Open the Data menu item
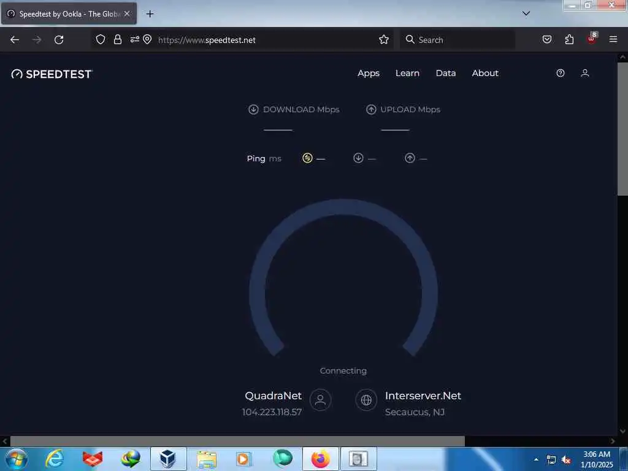The image size is (628, 471). [446, 74]
